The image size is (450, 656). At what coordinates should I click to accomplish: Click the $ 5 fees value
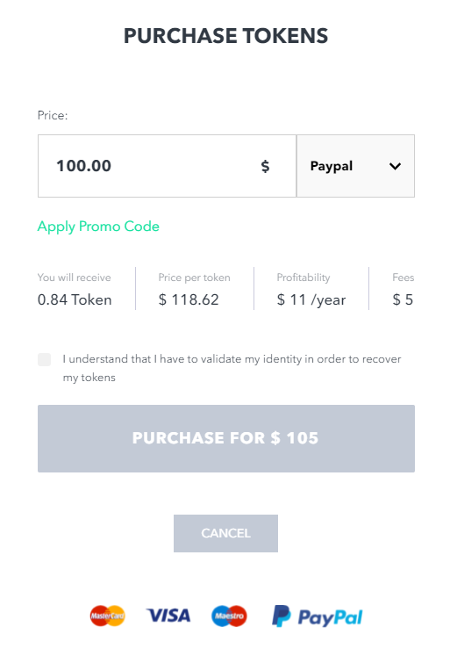(403, 299)
